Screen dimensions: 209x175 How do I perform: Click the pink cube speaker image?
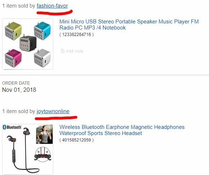(13, 58)
